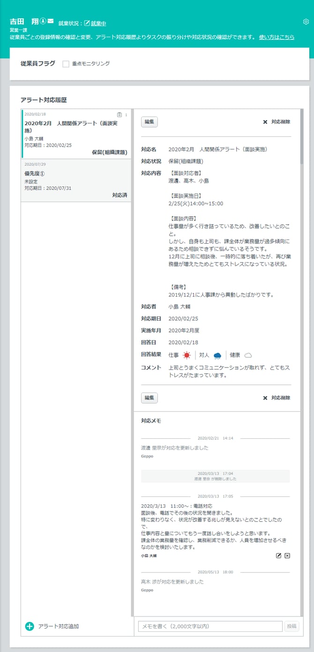The height and width of the screenshot is (652, 314).
Task: Click the lower 対応削除 text
Action: [281, 398]
